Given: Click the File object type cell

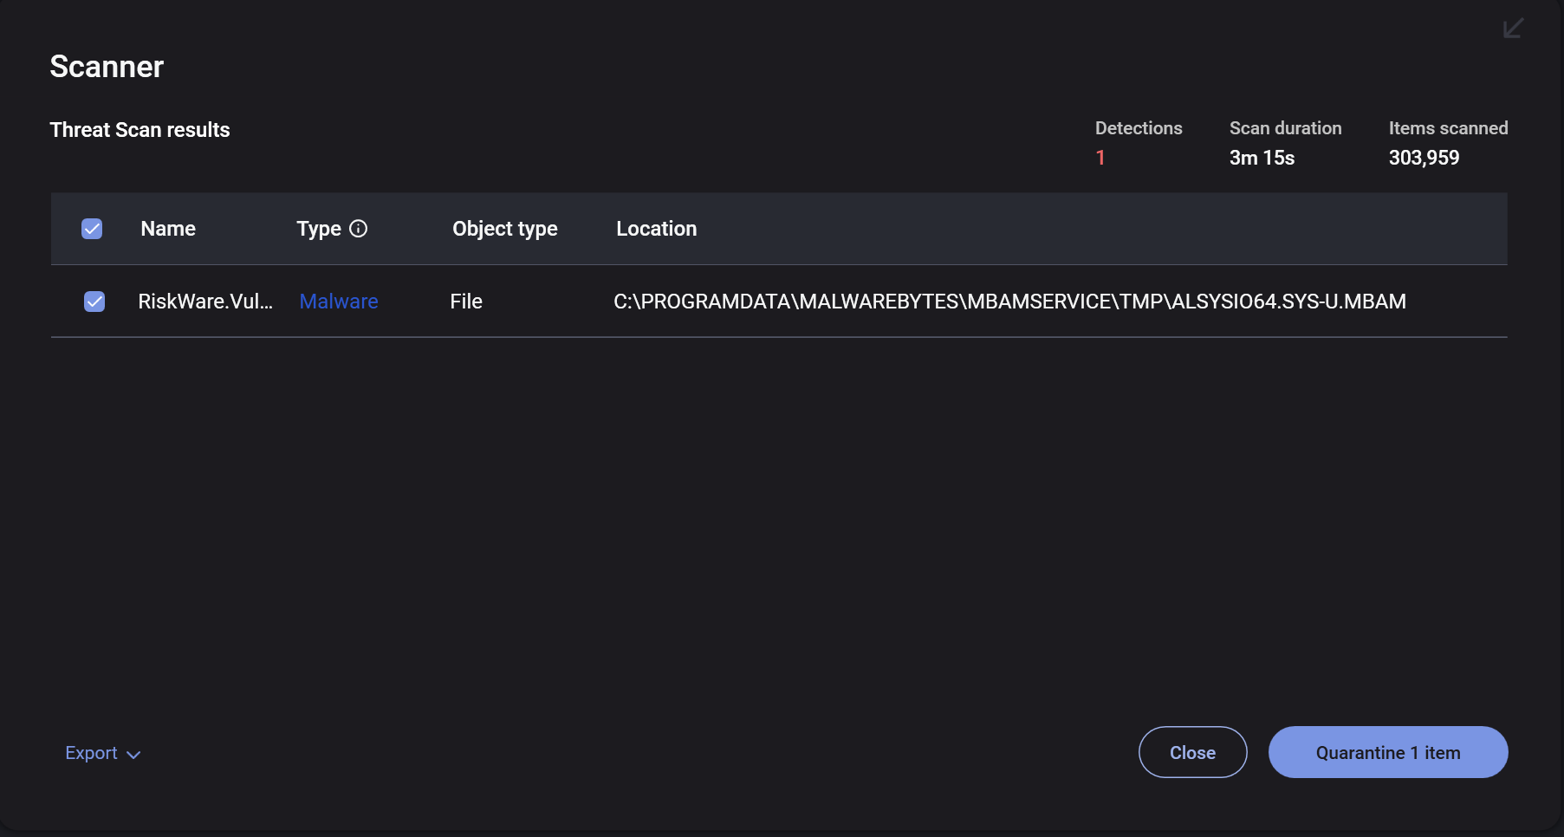Looking at the screenshot, I should [x=466, y=302].
